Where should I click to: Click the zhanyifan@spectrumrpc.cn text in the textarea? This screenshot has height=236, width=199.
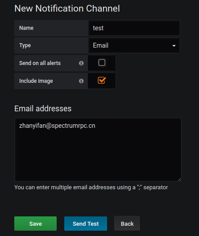[57, 126]
